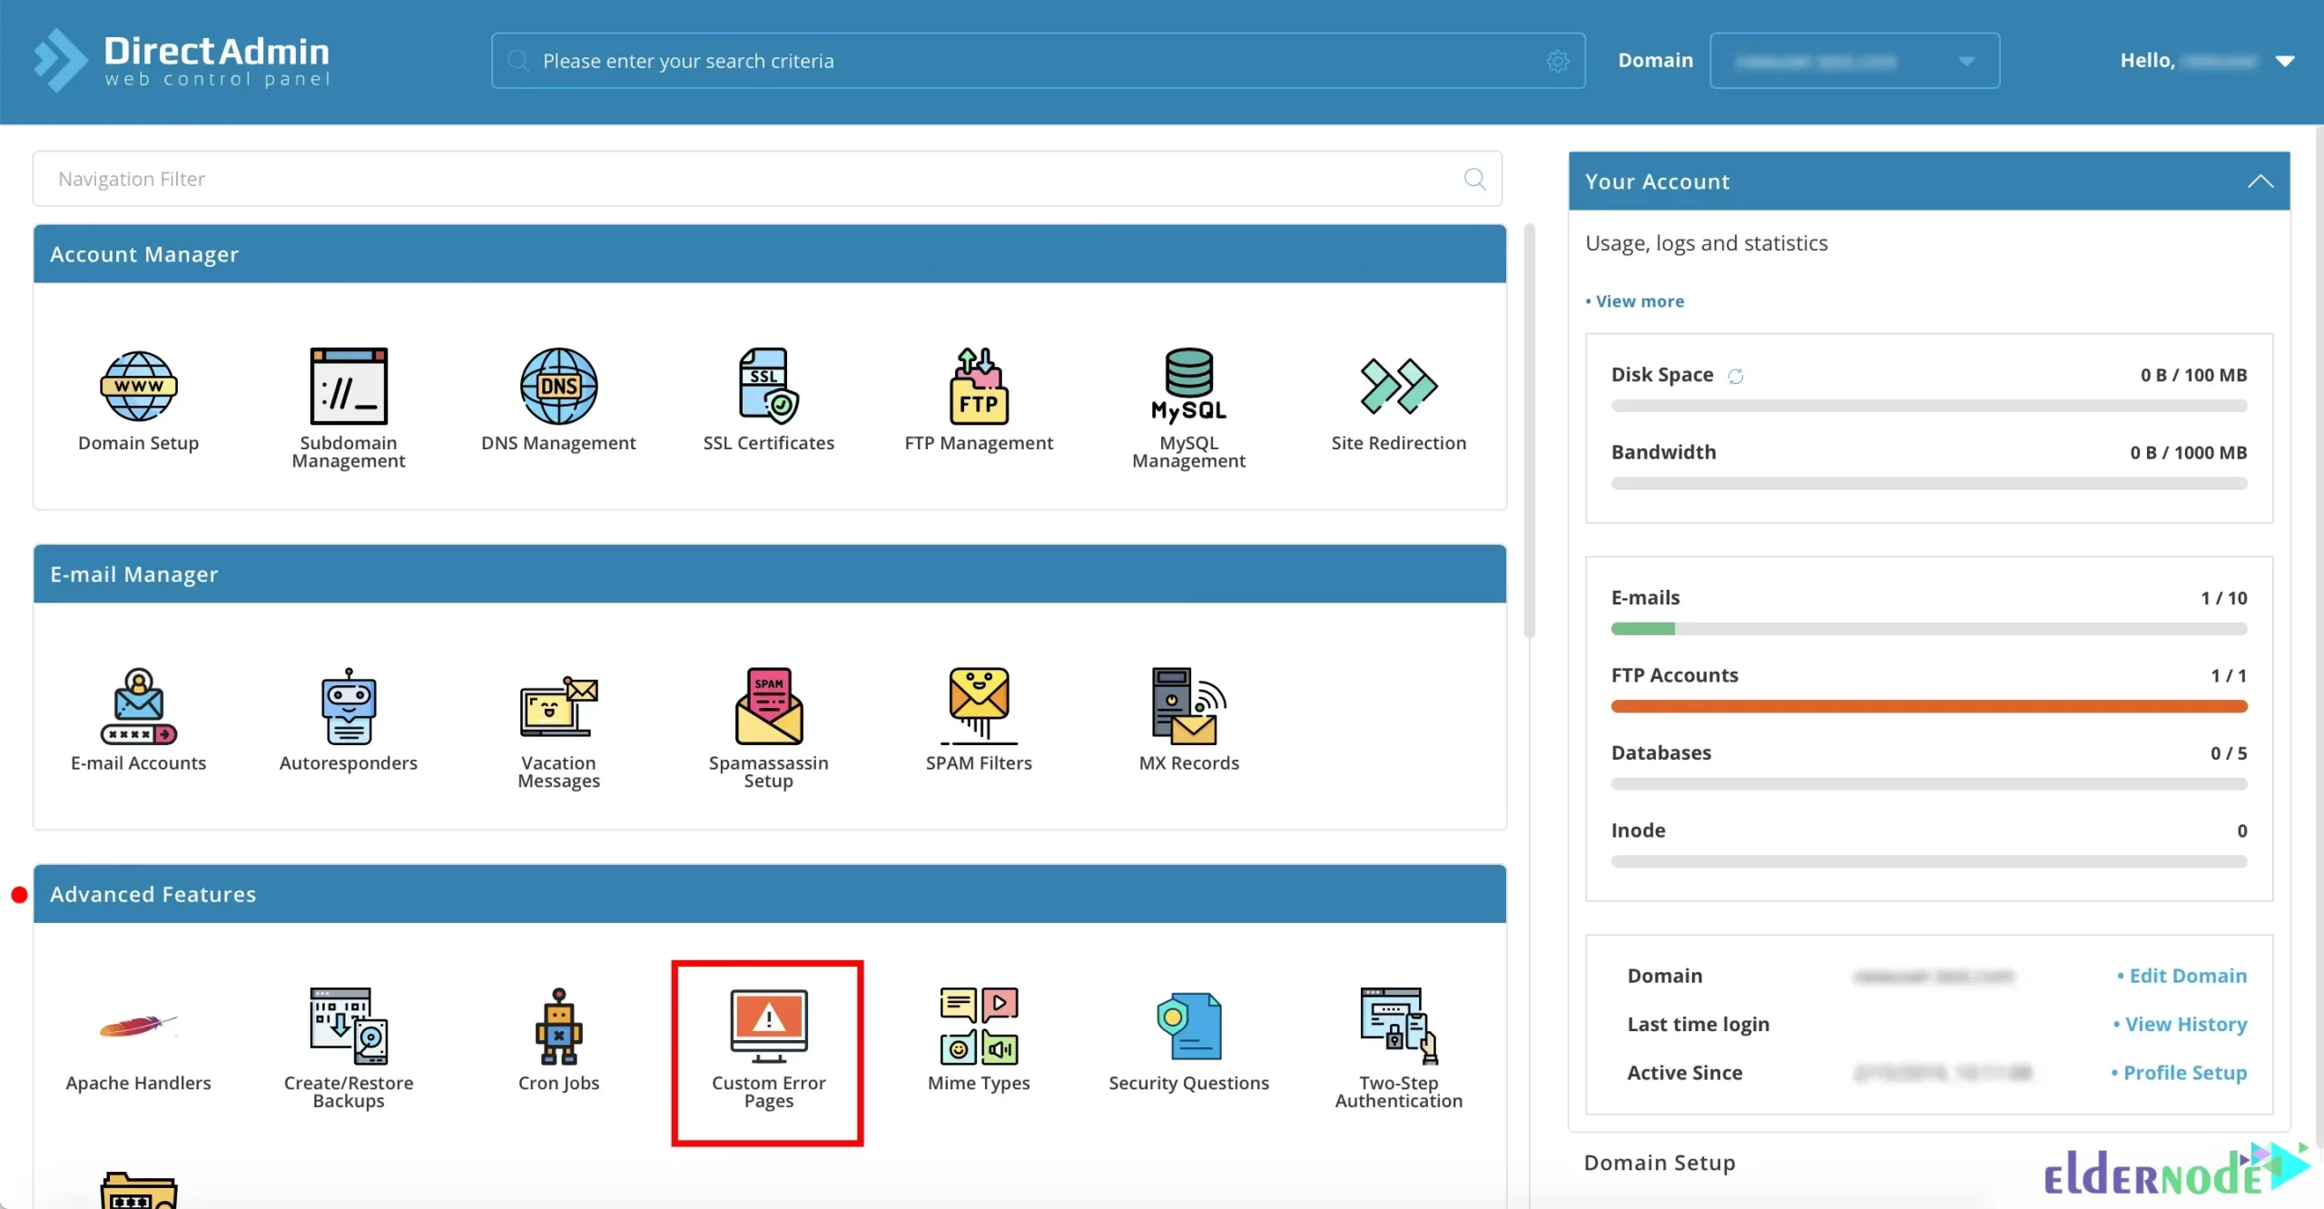
Task: Refresh the Disk Space usage
Action: (x=1736, y=376)
